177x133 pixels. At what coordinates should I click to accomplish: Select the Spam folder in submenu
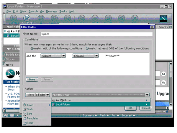click(x=37, y=123)
